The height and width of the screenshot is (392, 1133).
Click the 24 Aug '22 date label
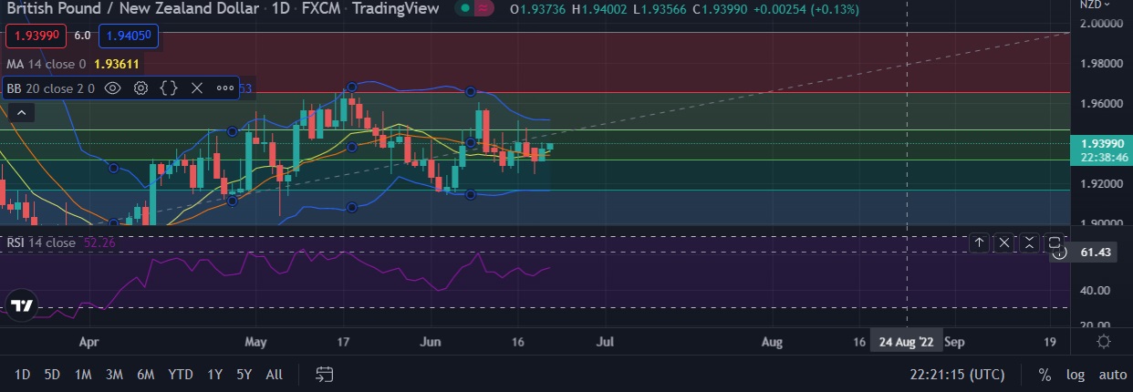tap(906, 342)
